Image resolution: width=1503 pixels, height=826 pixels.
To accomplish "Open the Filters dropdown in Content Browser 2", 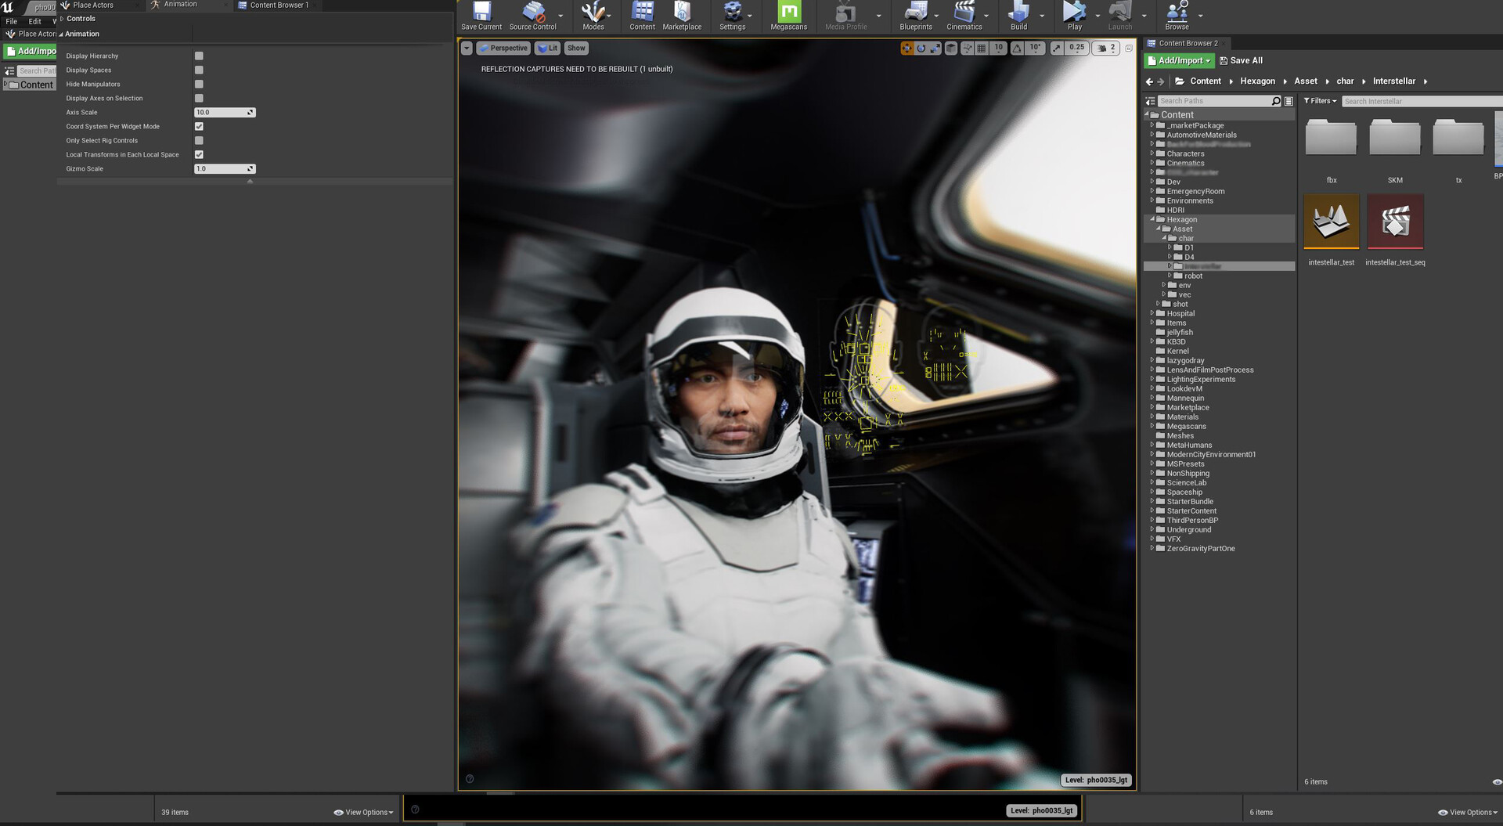I will tap(1320, 101).
